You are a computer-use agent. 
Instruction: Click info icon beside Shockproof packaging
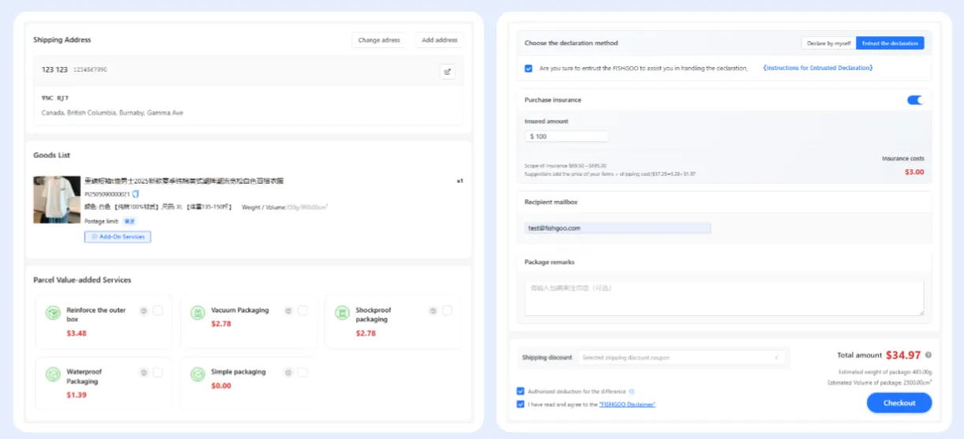[433, 311]
